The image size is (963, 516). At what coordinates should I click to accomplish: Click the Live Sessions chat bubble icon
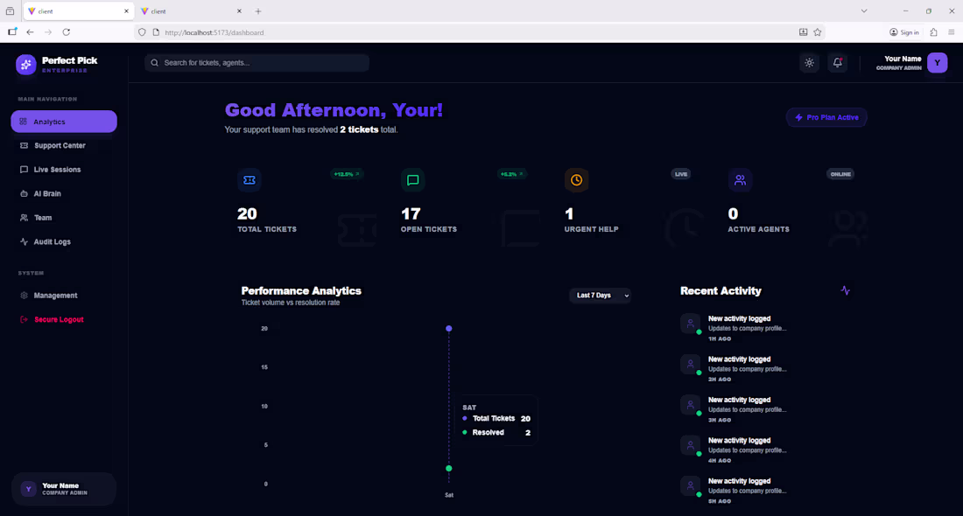24,170
